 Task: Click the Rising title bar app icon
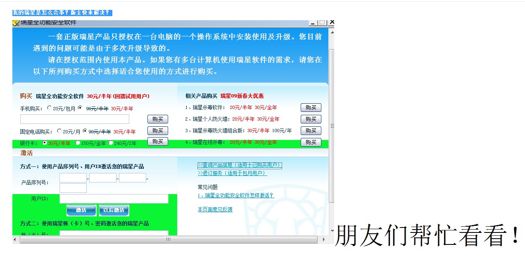[x=16, y=23]
